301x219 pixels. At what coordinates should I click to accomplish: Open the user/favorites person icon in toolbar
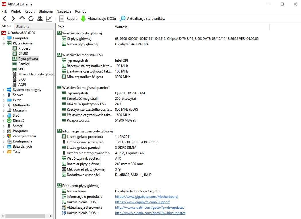(40, 19)
